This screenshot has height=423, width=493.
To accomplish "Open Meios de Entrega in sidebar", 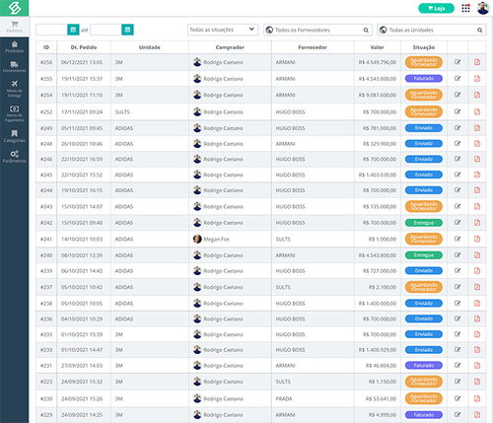I will [14, 89].
